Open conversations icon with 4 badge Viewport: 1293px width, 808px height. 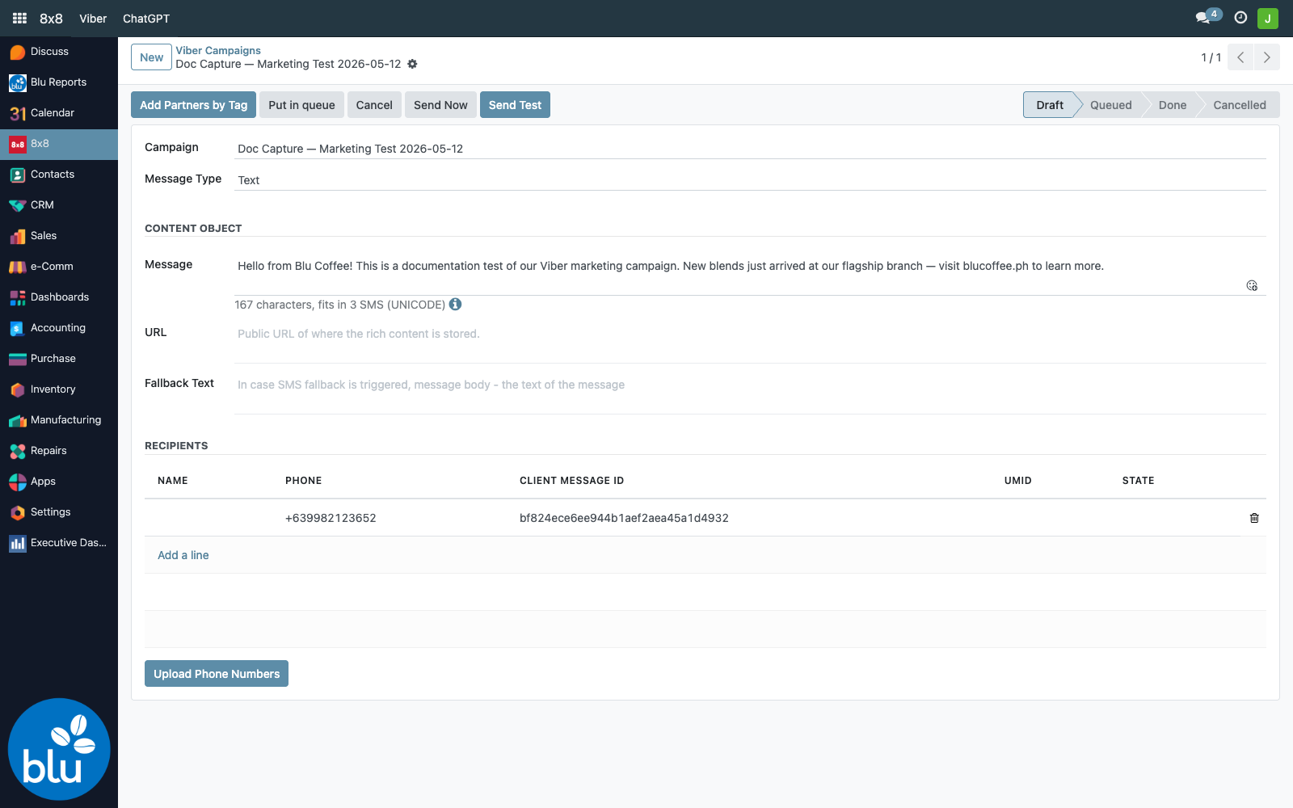pyautogui.click(x=1208, y=17)
